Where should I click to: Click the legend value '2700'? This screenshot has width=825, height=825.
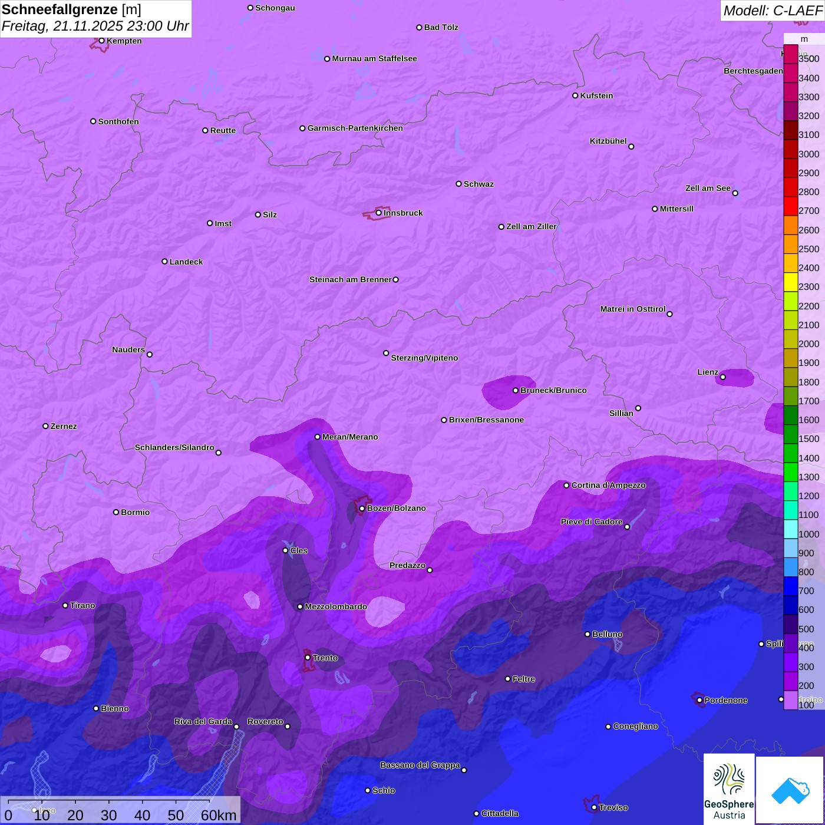tap(808, 211)
